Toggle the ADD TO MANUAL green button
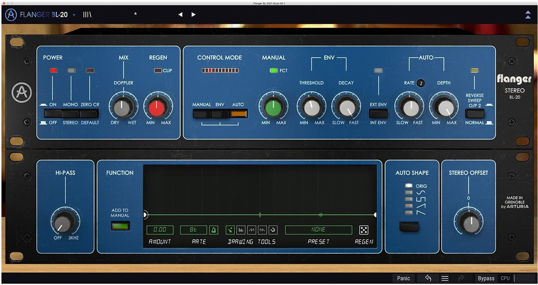The width and height of the screenshot is (538, 285). tap(120, 226)
